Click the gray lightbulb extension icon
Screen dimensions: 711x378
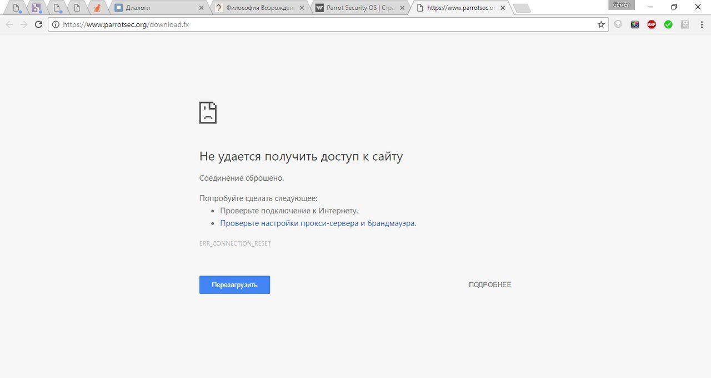point(618,24)
